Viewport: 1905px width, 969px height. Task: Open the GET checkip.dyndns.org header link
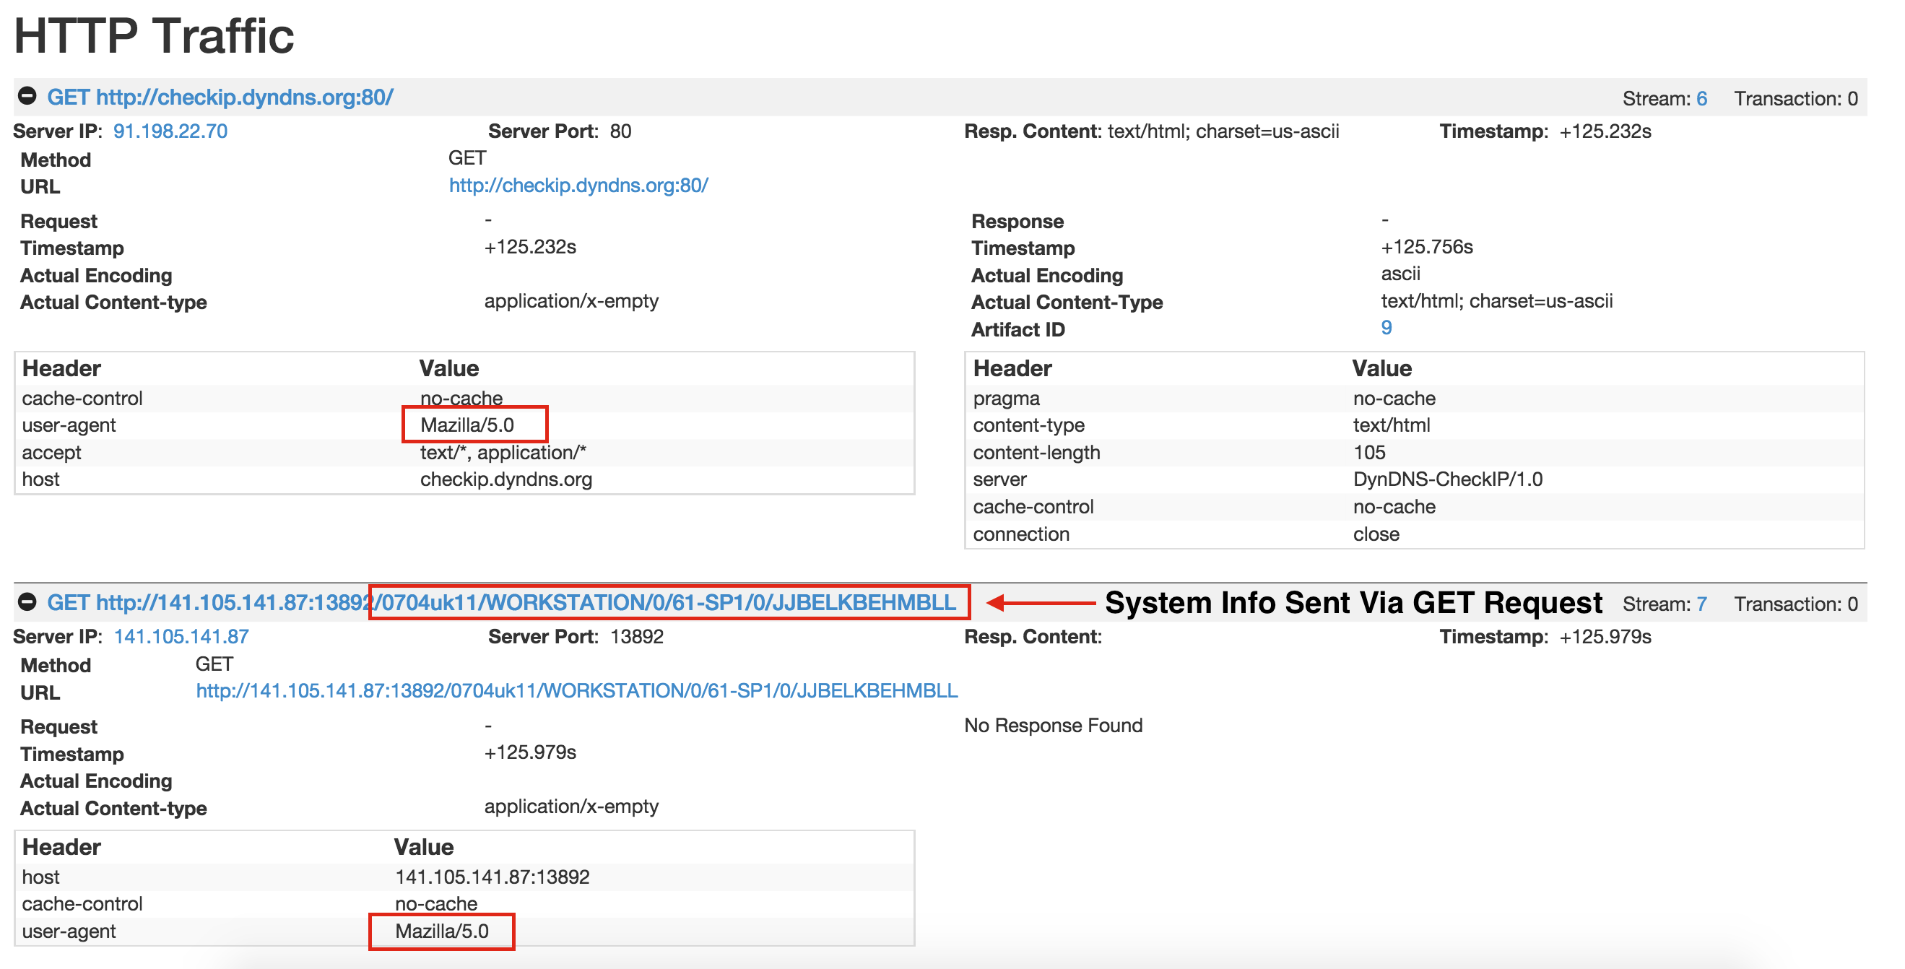[x=220, y=97]
